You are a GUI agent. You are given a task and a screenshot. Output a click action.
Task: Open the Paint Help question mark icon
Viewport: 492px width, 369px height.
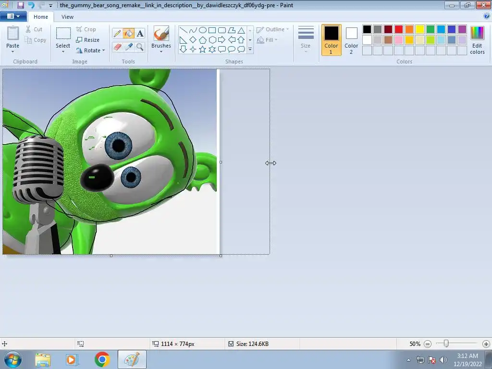coord(487,16)
